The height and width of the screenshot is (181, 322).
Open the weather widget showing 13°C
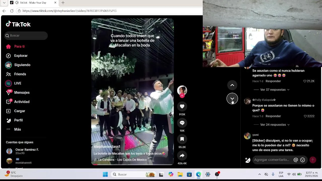coord(14,174)
